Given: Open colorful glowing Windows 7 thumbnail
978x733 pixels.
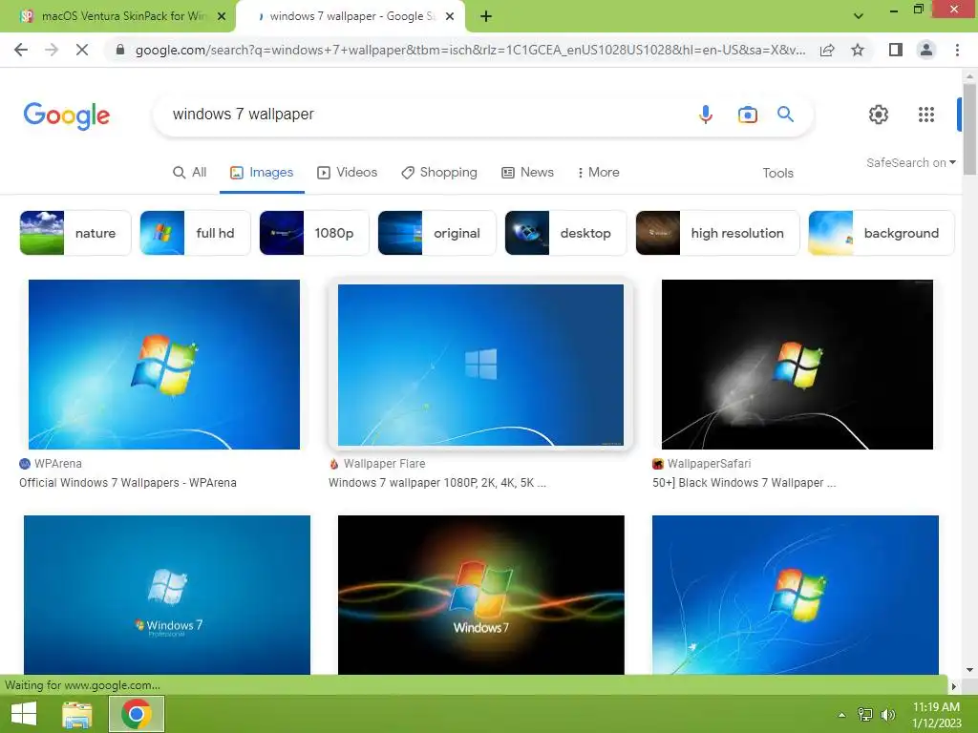Looking at the screenshot, I should [x=481, y=595].
